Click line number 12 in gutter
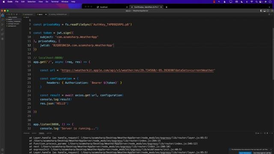Screen dimensions: 274x154 29,45
